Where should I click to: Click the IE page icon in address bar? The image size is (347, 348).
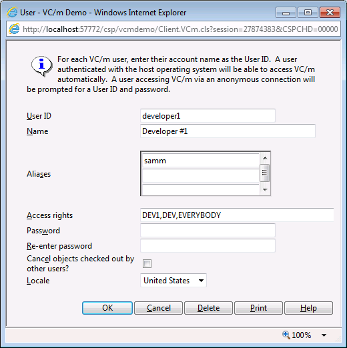(x=14, y=29)
